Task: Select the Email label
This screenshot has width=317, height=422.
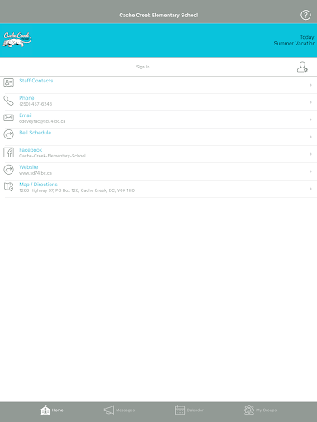Action: [x=26, y=115]
